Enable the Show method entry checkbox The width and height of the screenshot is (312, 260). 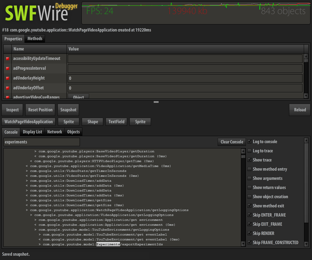click(249, 169)
